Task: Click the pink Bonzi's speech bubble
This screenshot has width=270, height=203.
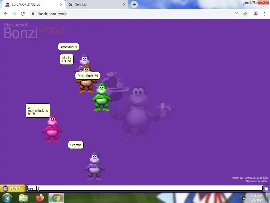Action: point(38,110)
